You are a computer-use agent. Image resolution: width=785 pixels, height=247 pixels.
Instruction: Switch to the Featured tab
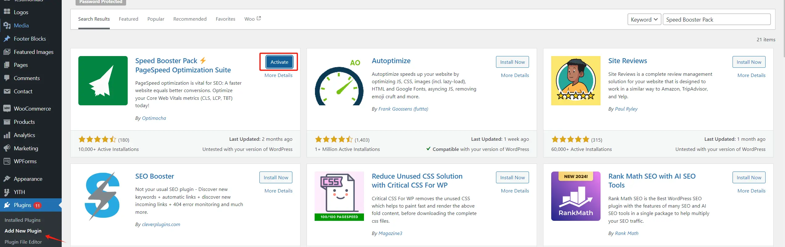pyautogui.click(x=129, y=19)
